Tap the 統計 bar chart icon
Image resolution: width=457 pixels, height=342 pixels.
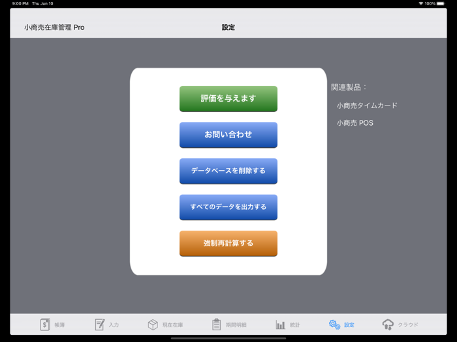pos(280,324)
